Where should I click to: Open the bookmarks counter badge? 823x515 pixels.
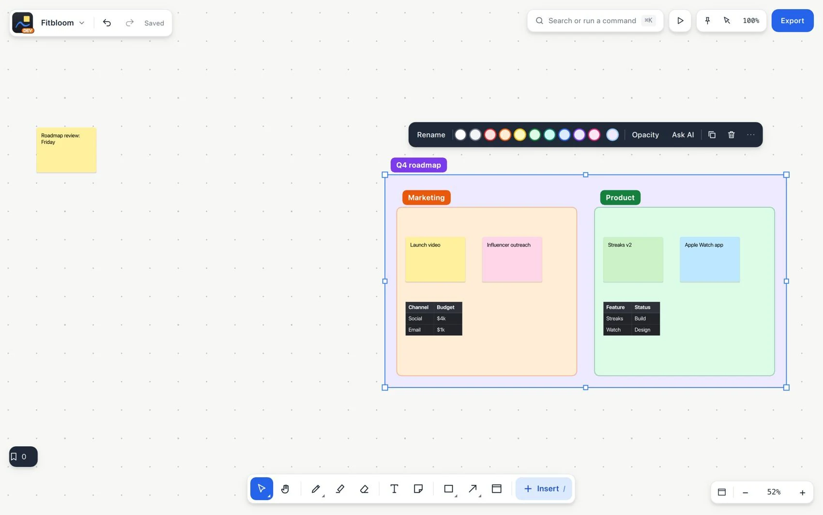(23, 456)
